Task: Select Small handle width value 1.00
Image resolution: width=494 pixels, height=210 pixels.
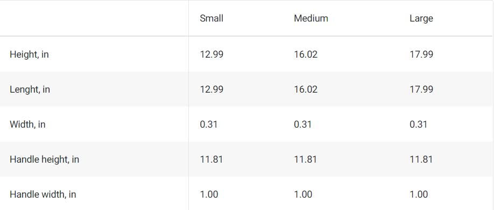Action: point(209,194)
